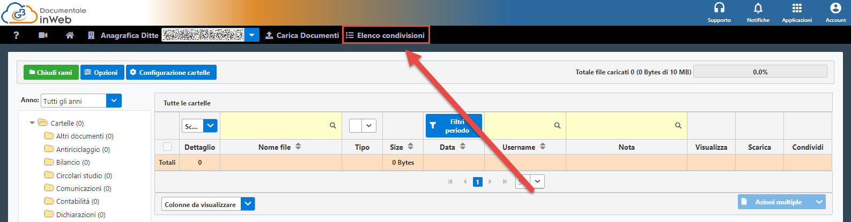Open Azioni multiple dropdown button

coord(782,202)
